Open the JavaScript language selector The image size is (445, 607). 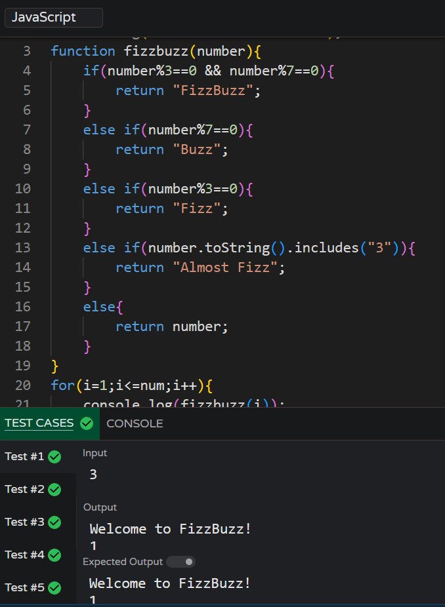(54, 18)
